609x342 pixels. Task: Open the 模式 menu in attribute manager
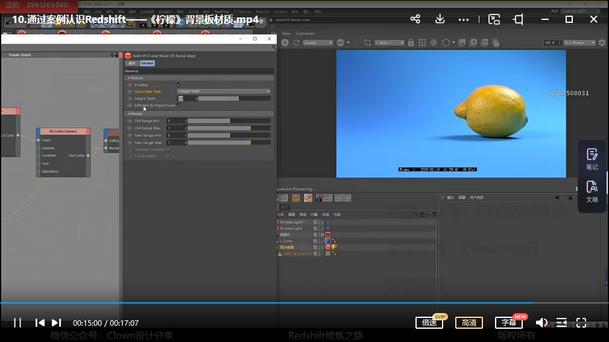[x=450, y=197]
